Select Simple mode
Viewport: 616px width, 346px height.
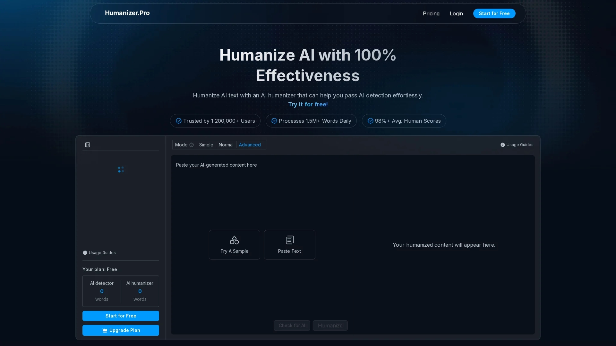click(x=206, y=145)
